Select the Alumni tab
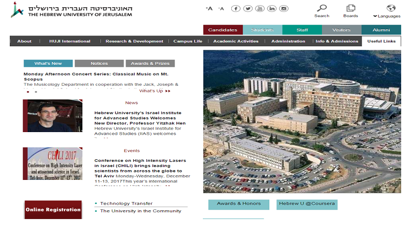Screen dimensions: 412x239 pos(381,30)
